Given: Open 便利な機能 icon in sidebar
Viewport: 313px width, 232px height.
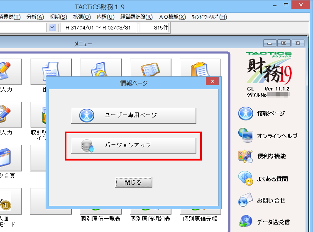Looking at the screenshot, I should (245, 156).
